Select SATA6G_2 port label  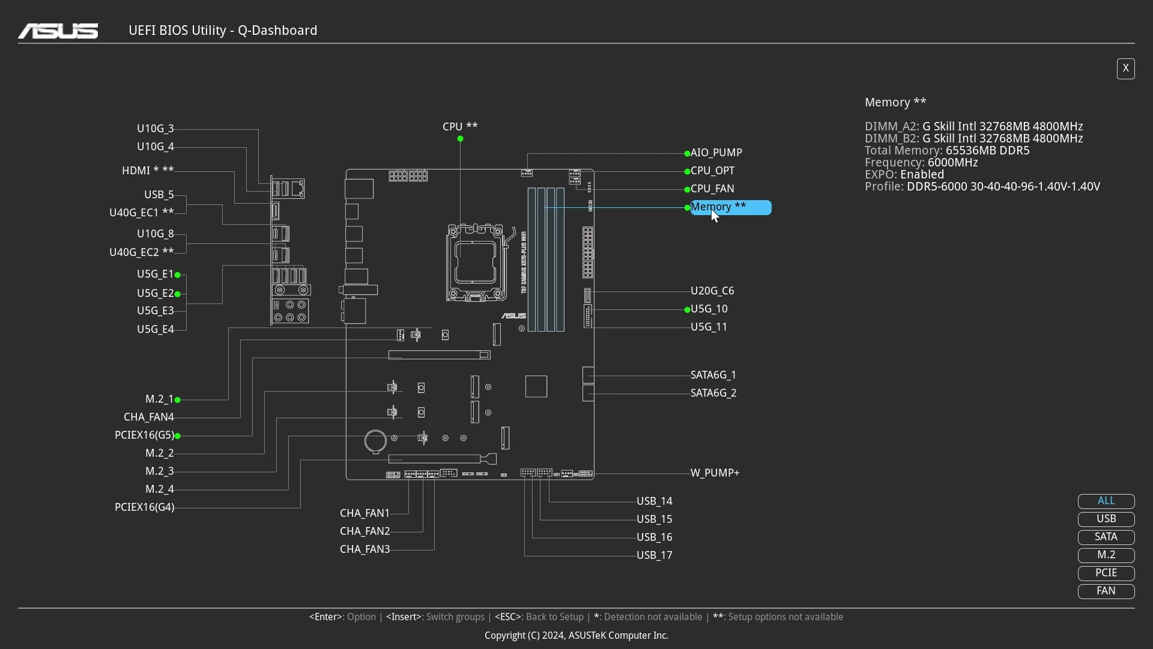click(x=713, y=393)
